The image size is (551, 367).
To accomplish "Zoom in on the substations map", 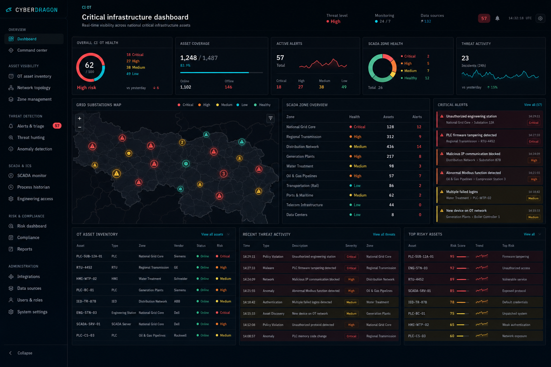I will pos(80,118).
